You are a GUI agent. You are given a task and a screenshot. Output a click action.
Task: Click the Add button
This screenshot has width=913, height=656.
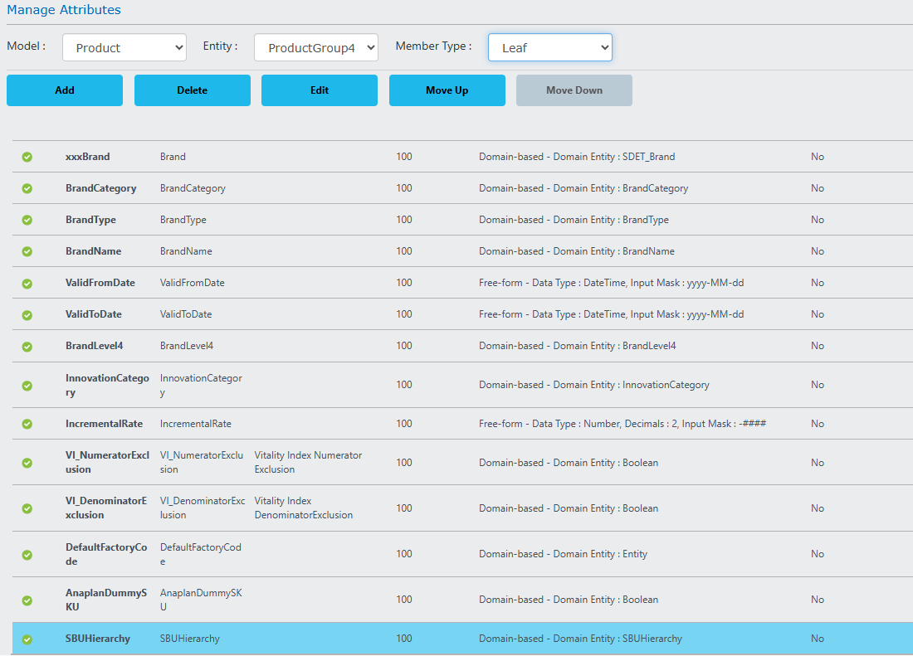[65, 90]
